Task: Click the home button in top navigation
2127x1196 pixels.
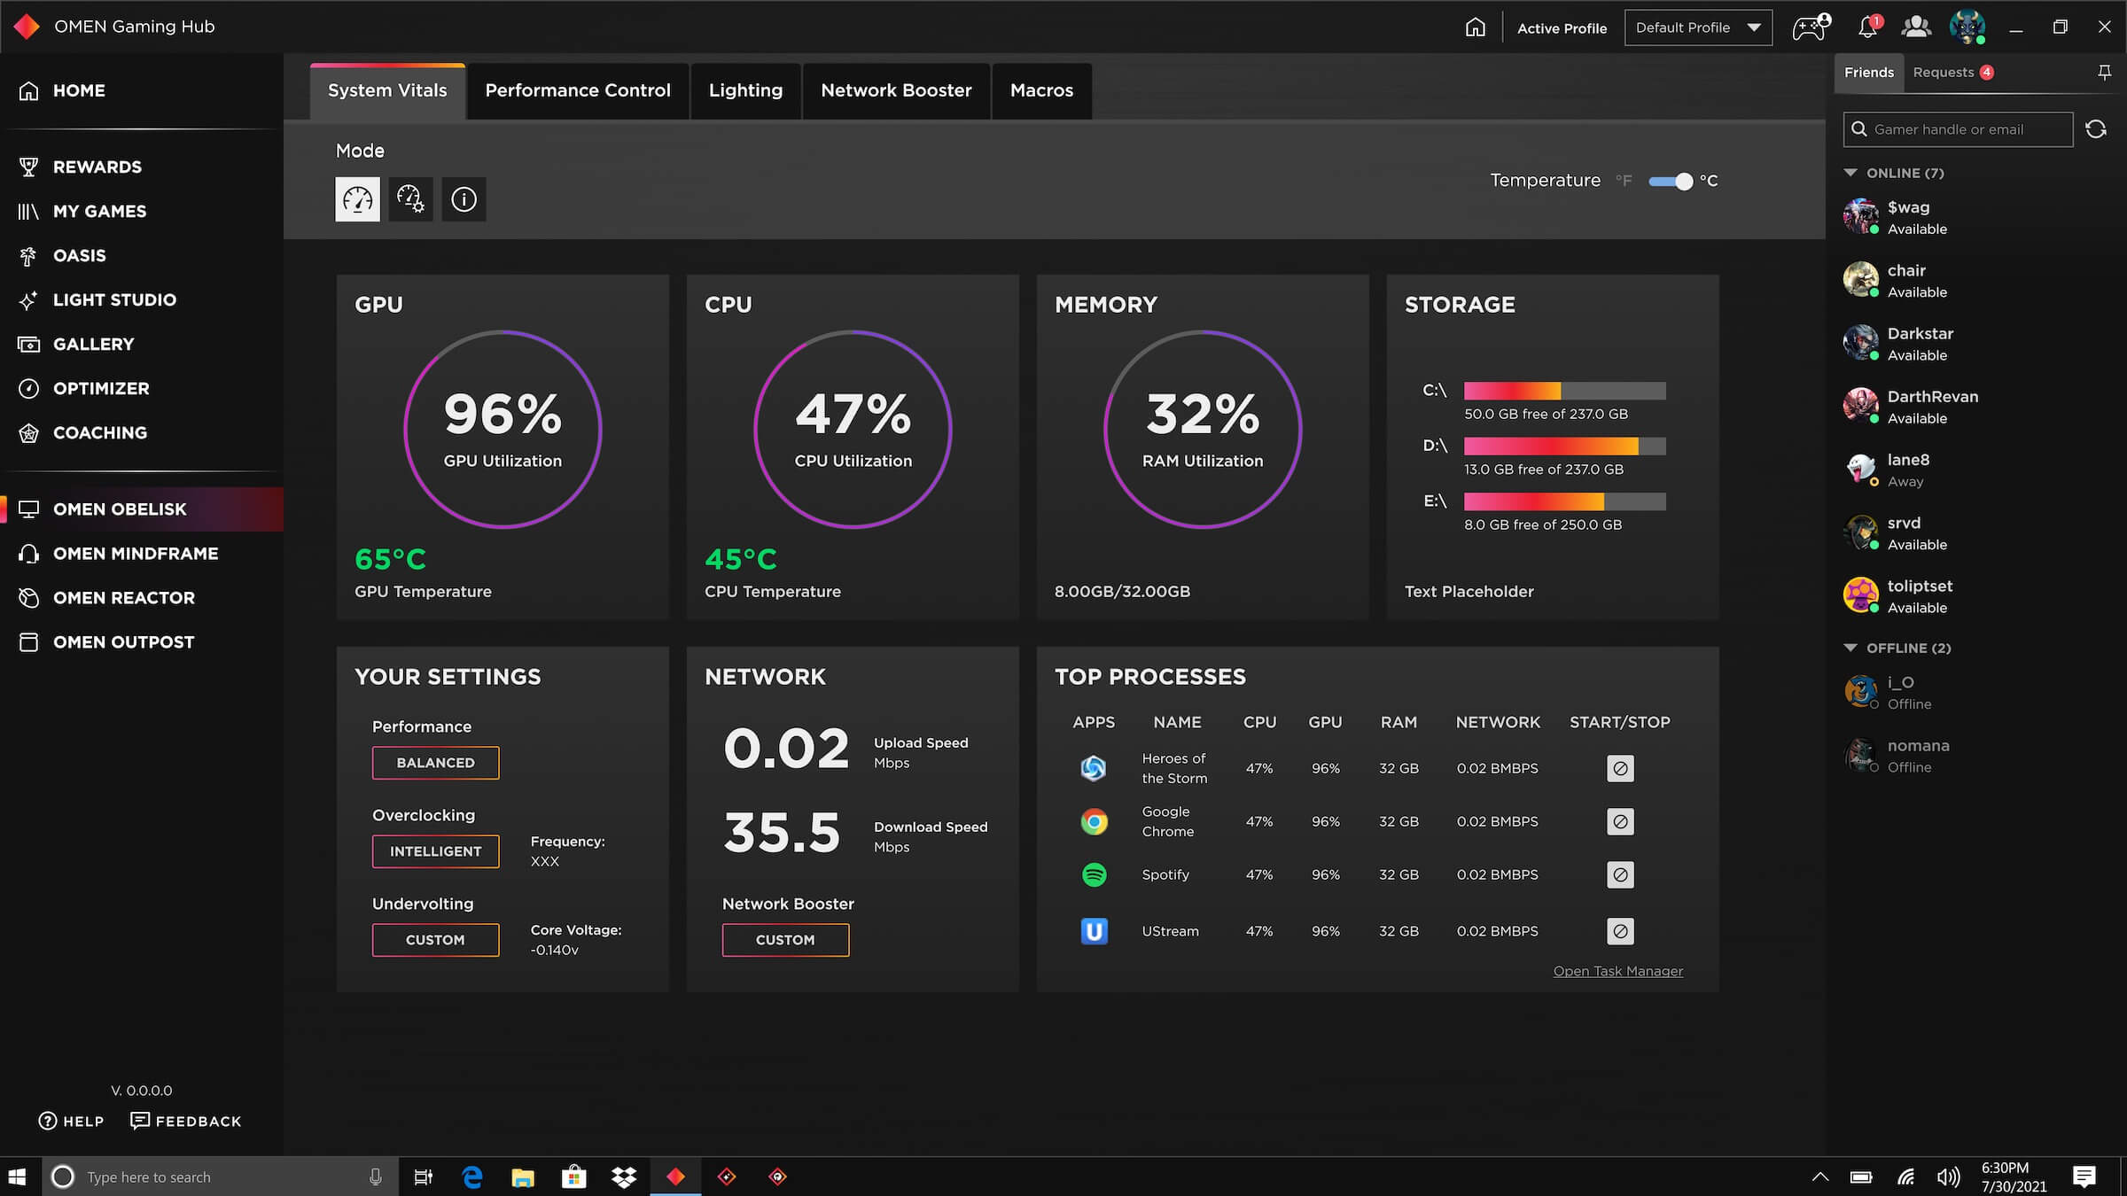Action: 1474,27
